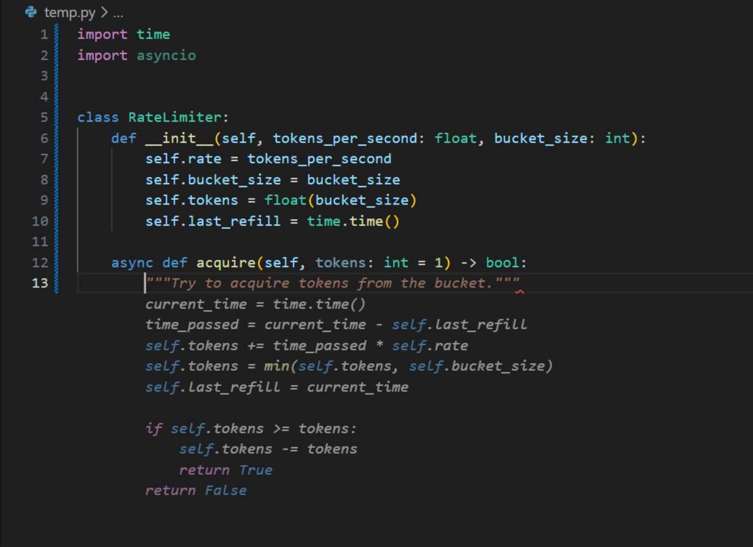Image resolution: width=753 pixels, height=547 pixels.
Task: Click the asyncio import name
Action: [166, 55]
